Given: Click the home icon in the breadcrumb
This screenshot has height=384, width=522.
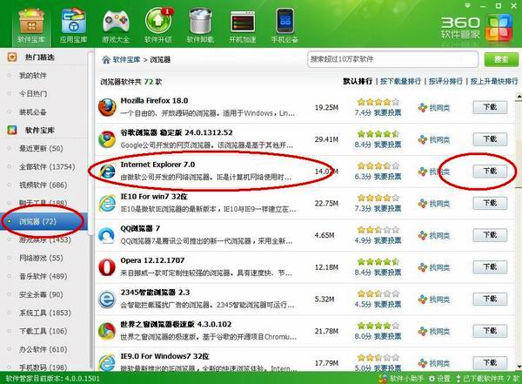Looking at the screenshot, I should 106,60.
